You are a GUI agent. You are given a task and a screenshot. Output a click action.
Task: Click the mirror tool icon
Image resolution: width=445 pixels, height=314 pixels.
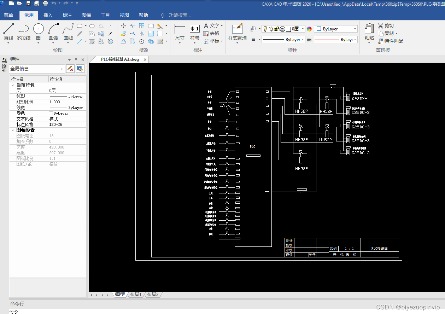142,34
